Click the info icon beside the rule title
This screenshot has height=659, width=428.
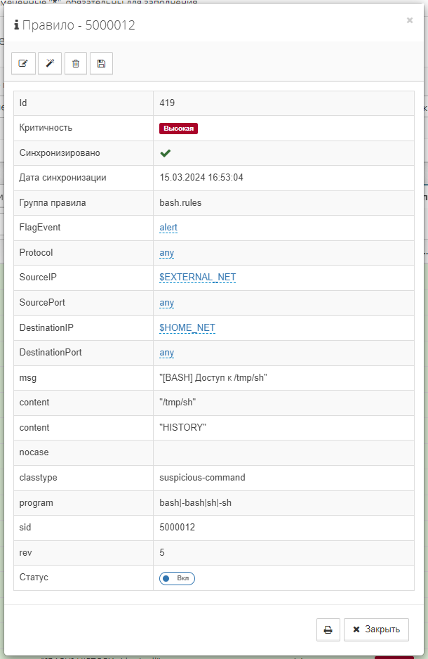(x=16, y=25)
